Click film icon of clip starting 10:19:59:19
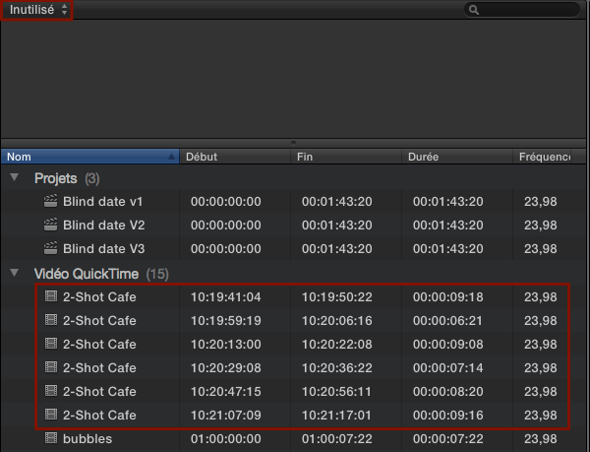The width and height of the screenshot is (590, 452). [52, 321]
